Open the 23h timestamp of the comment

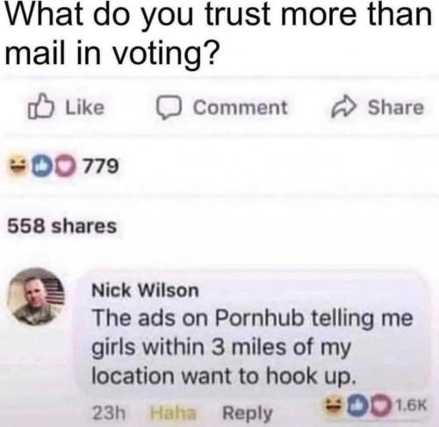pyautogui.click(x=109, y=413)
